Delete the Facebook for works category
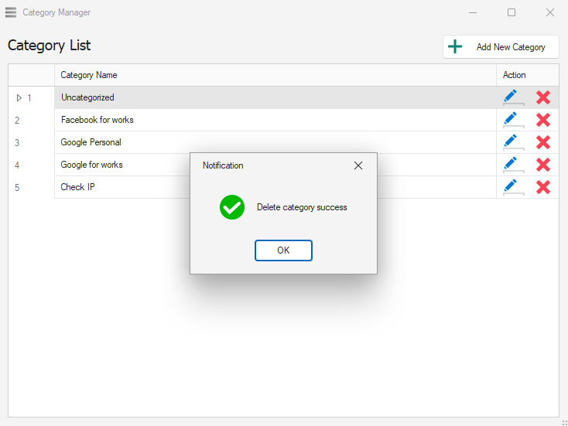568x426 pixels. [543, 120]
